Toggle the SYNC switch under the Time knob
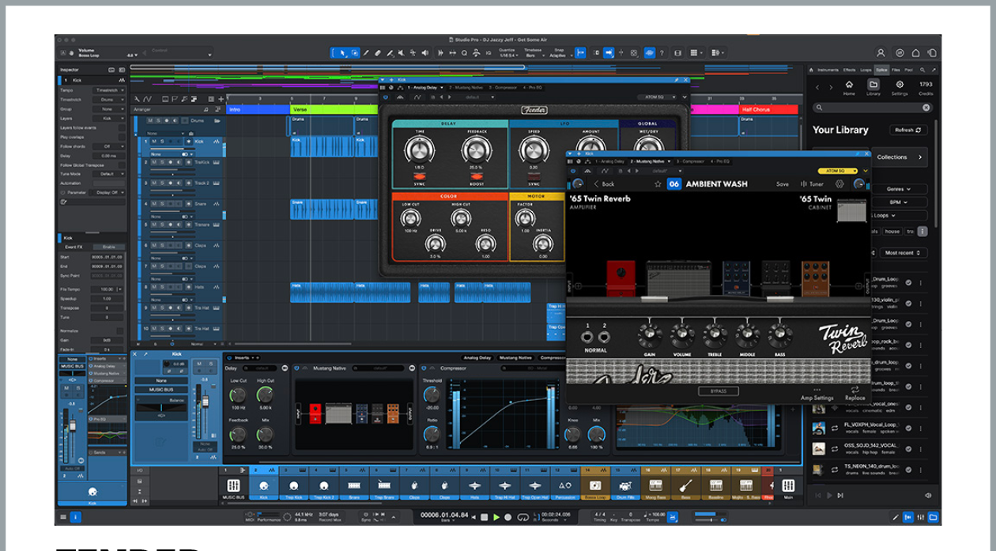996x551 pixels. (419, 176)
